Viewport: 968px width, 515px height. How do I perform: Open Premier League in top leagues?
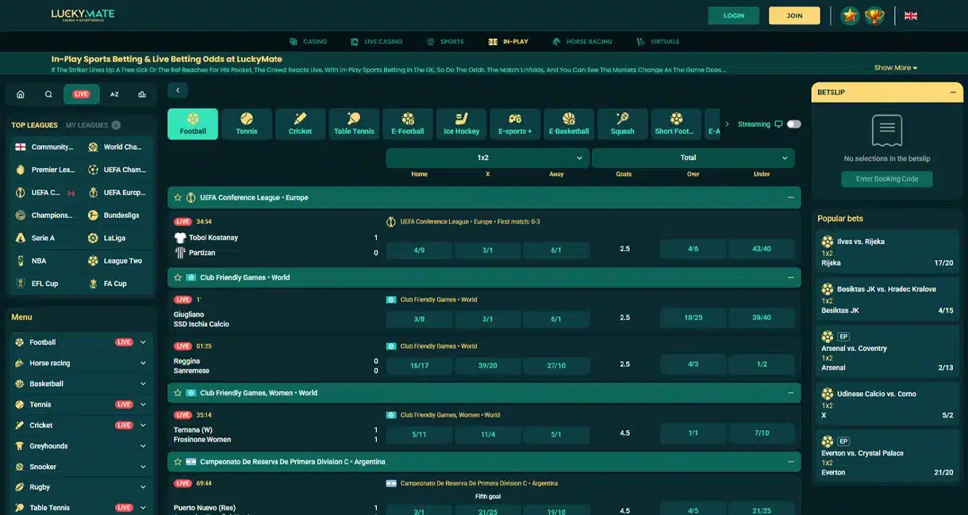click(44, 170)
